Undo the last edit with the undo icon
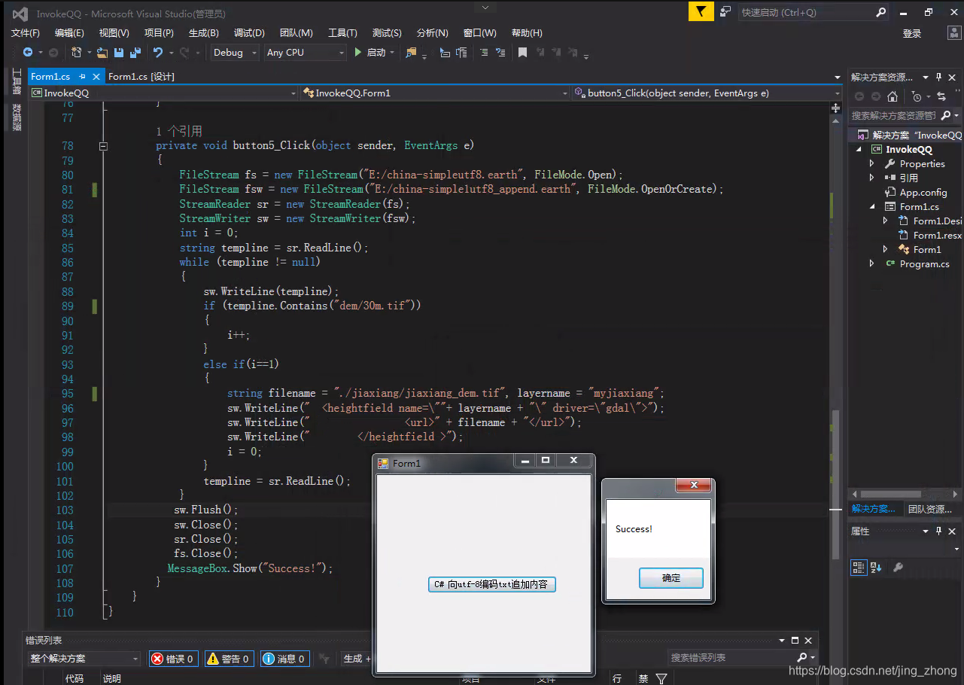964x685 pixels. (x=158, y=53)
